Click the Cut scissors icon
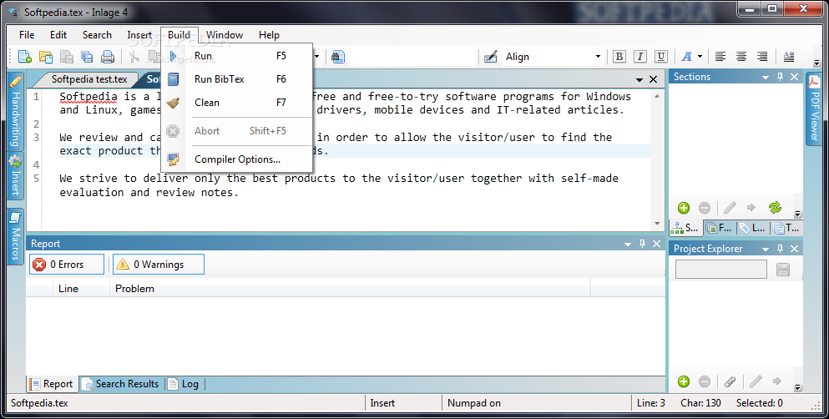The width and height of the screenshot is (829, 419). pos(134,57)
